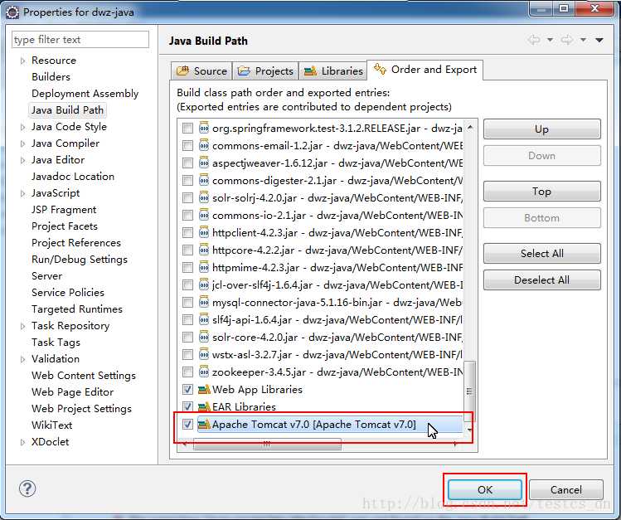Click jar icon of httpcore-4.2.2.jar
The image size is (621, 520).
click(x=204, y=250)
